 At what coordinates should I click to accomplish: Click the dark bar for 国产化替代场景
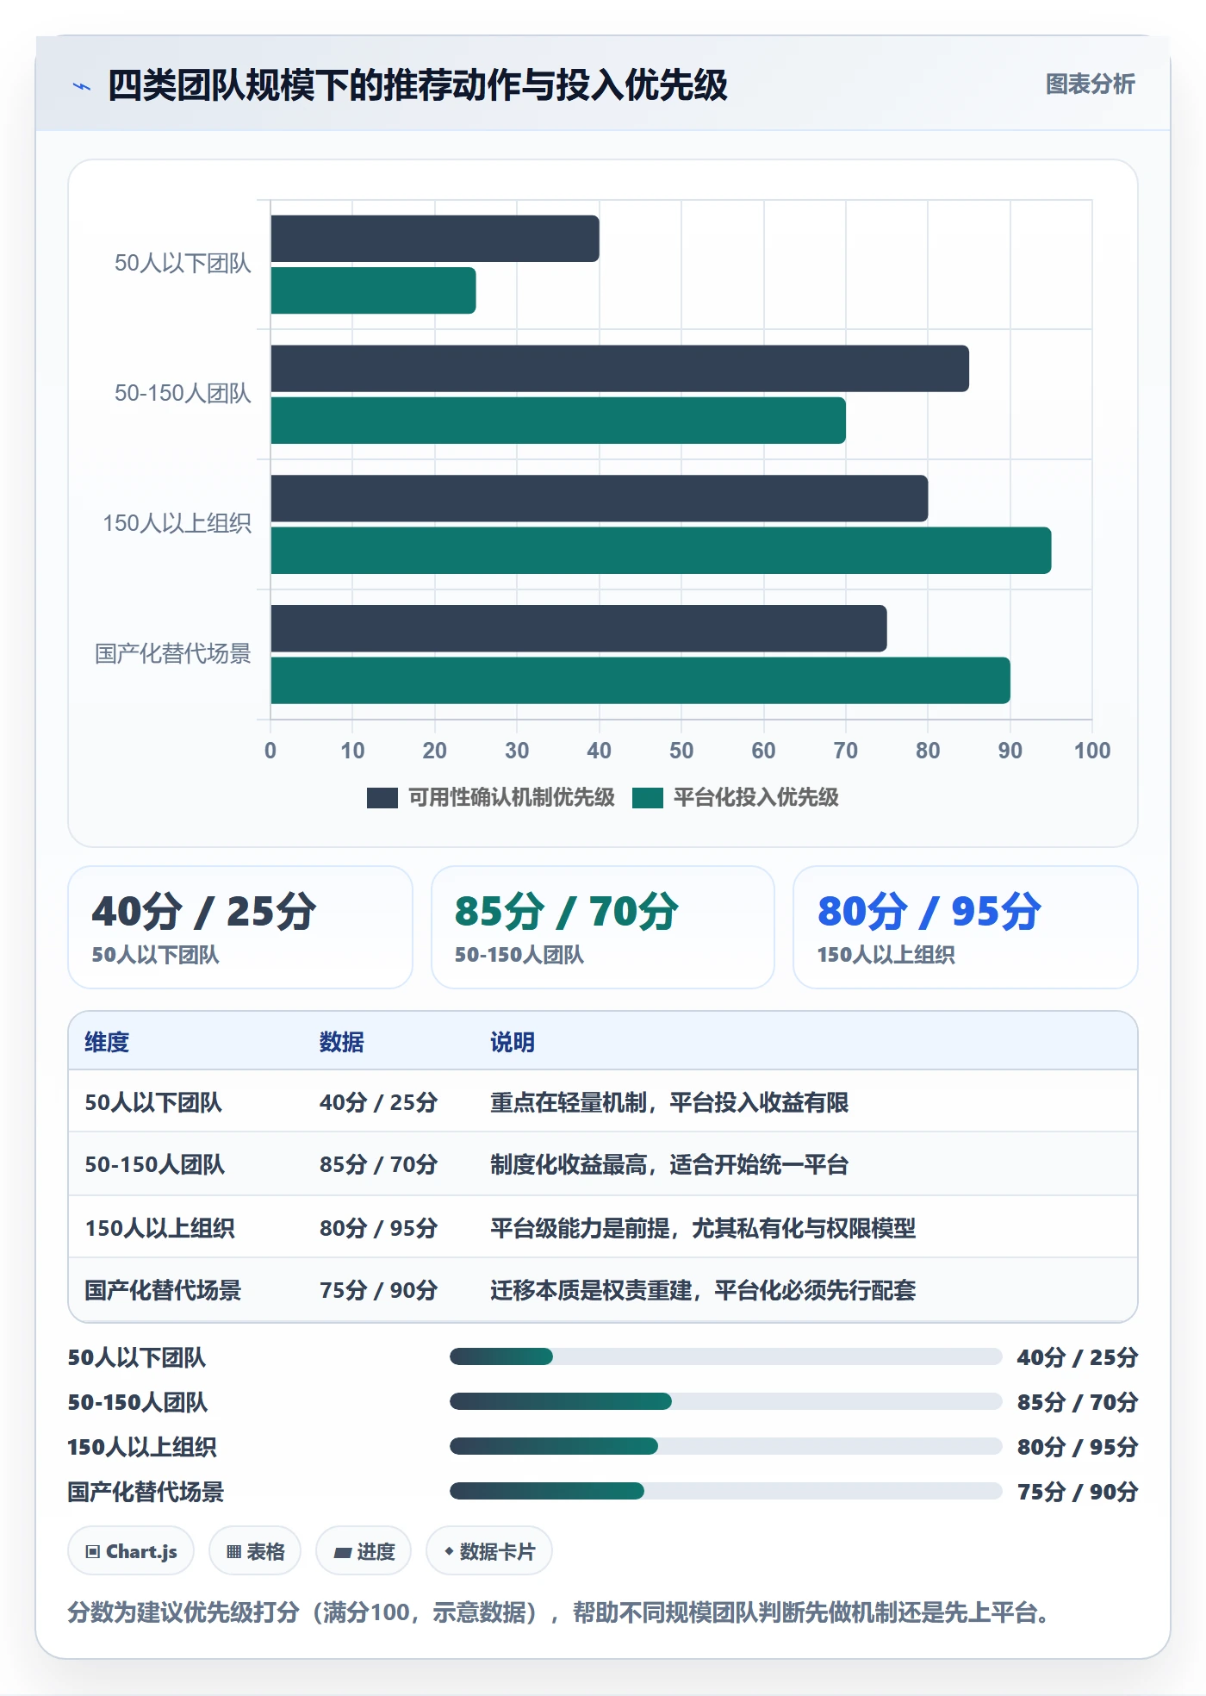(x=579, y=628)
